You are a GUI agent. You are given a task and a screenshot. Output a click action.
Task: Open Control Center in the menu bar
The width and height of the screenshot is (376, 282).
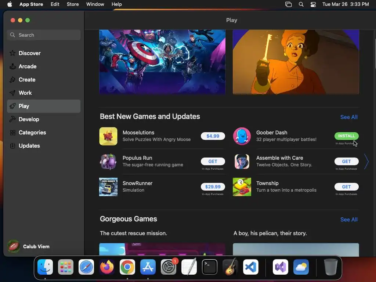(313, 4)
